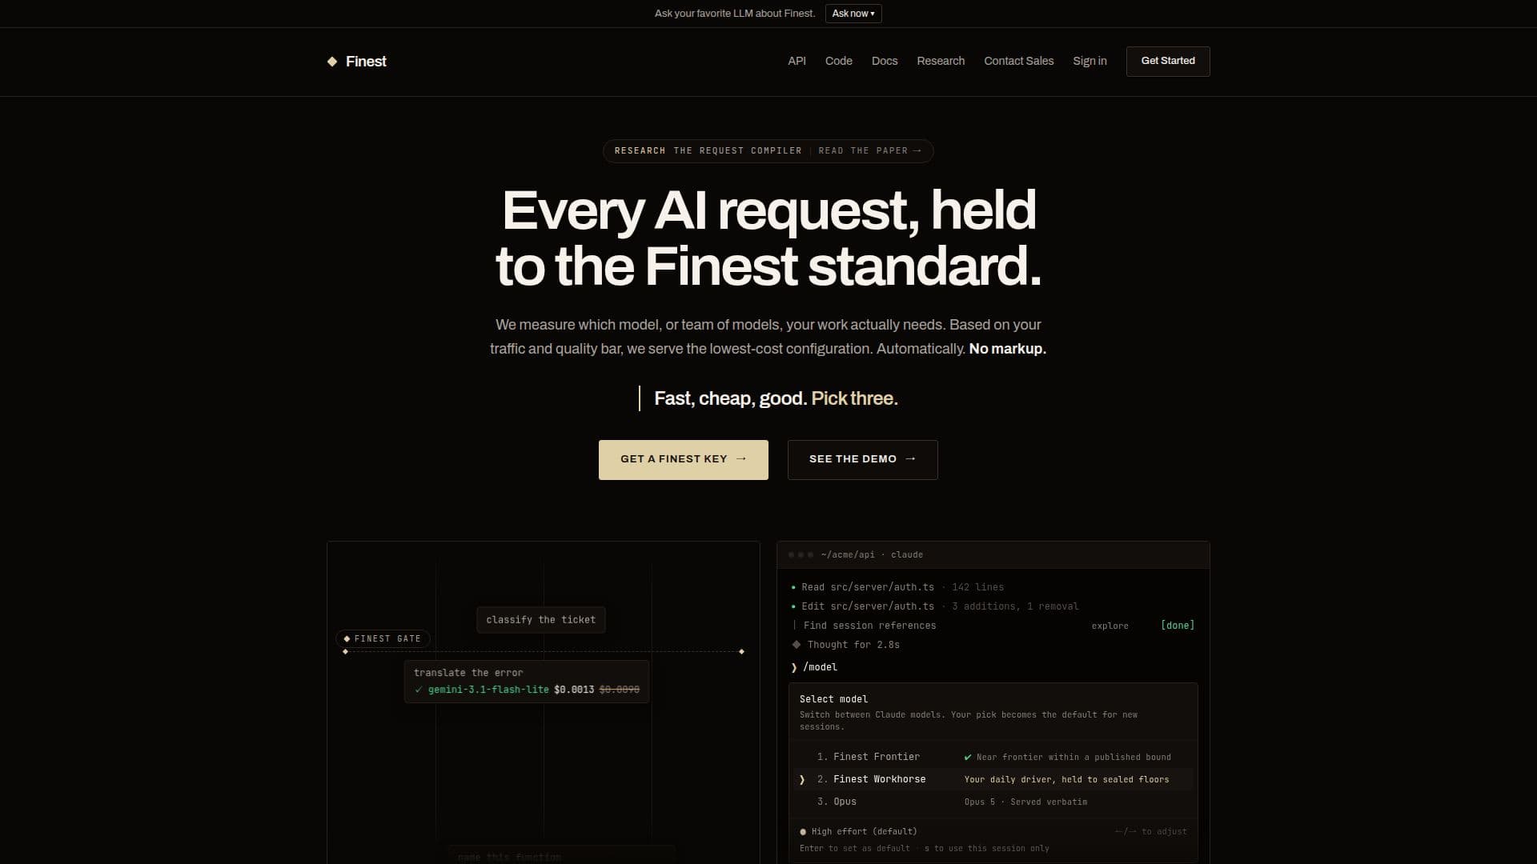Click the 'Fast, cheap, good. Pick three.' tagline

coord(776,398)
